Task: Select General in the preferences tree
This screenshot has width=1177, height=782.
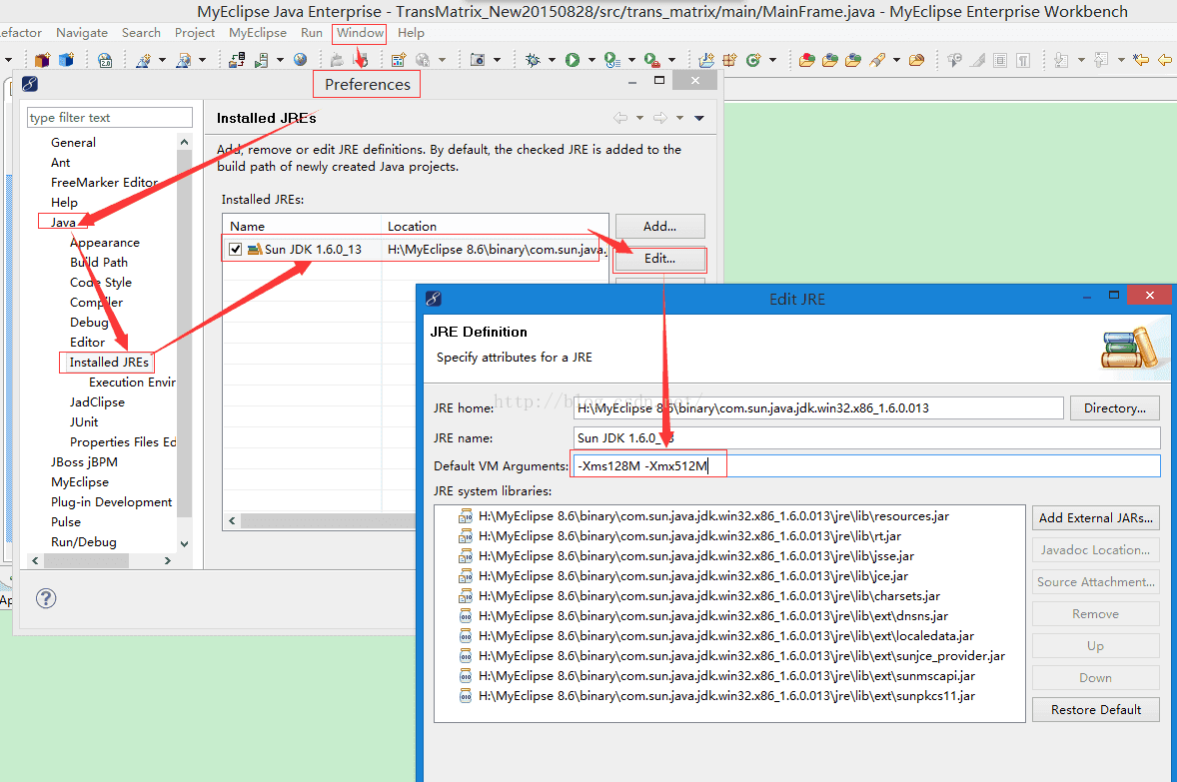Action: click(74, 143)
